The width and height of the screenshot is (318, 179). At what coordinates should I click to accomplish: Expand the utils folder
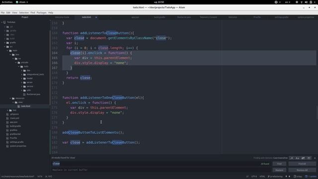(x=22, y=90)
